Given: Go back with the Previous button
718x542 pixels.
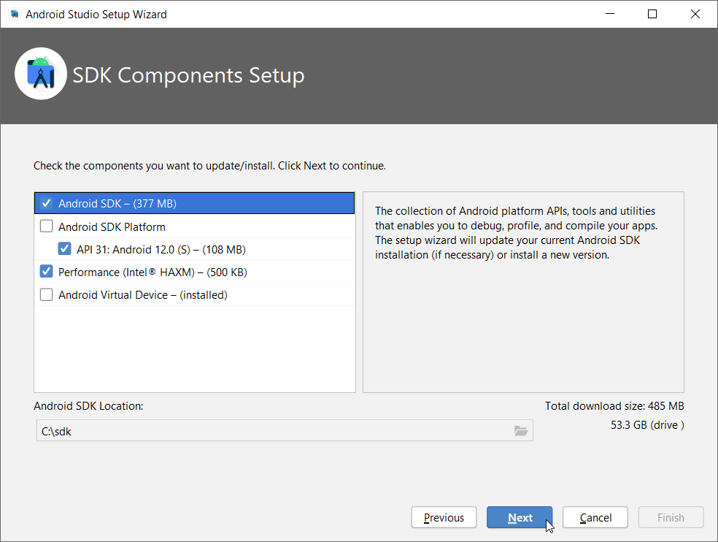Looking at the screenshot, I should click(x=444, y=518).
